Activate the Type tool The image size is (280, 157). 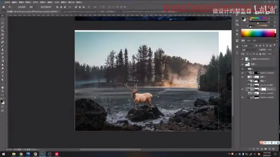point(2,76)
